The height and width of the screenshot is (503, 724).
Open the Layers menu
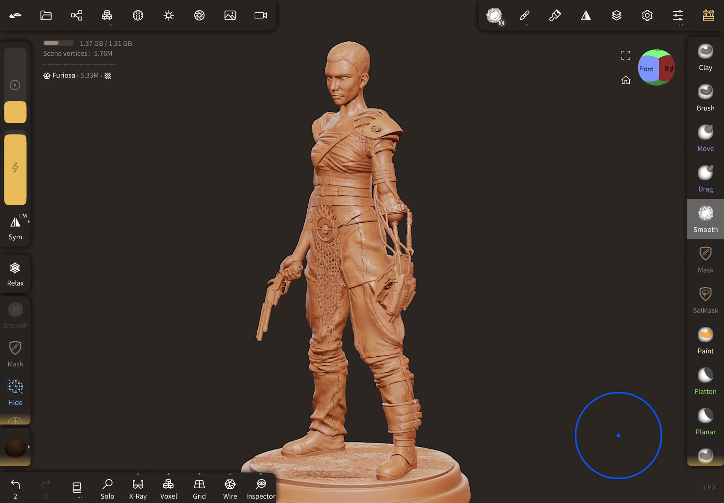pos(617,15)
